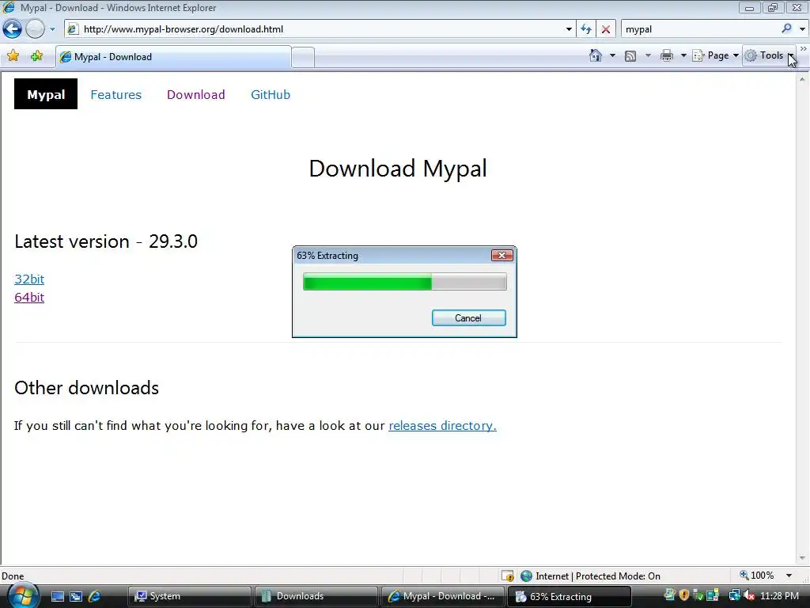This screenshot has width=810, height=608.
Task: Open the Page menu
Action: click(715, 55)
